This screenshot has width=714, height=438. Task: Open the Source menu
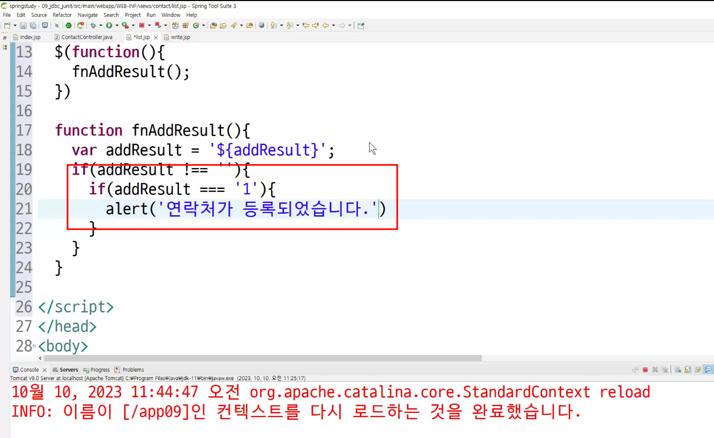tap(39, 15)
